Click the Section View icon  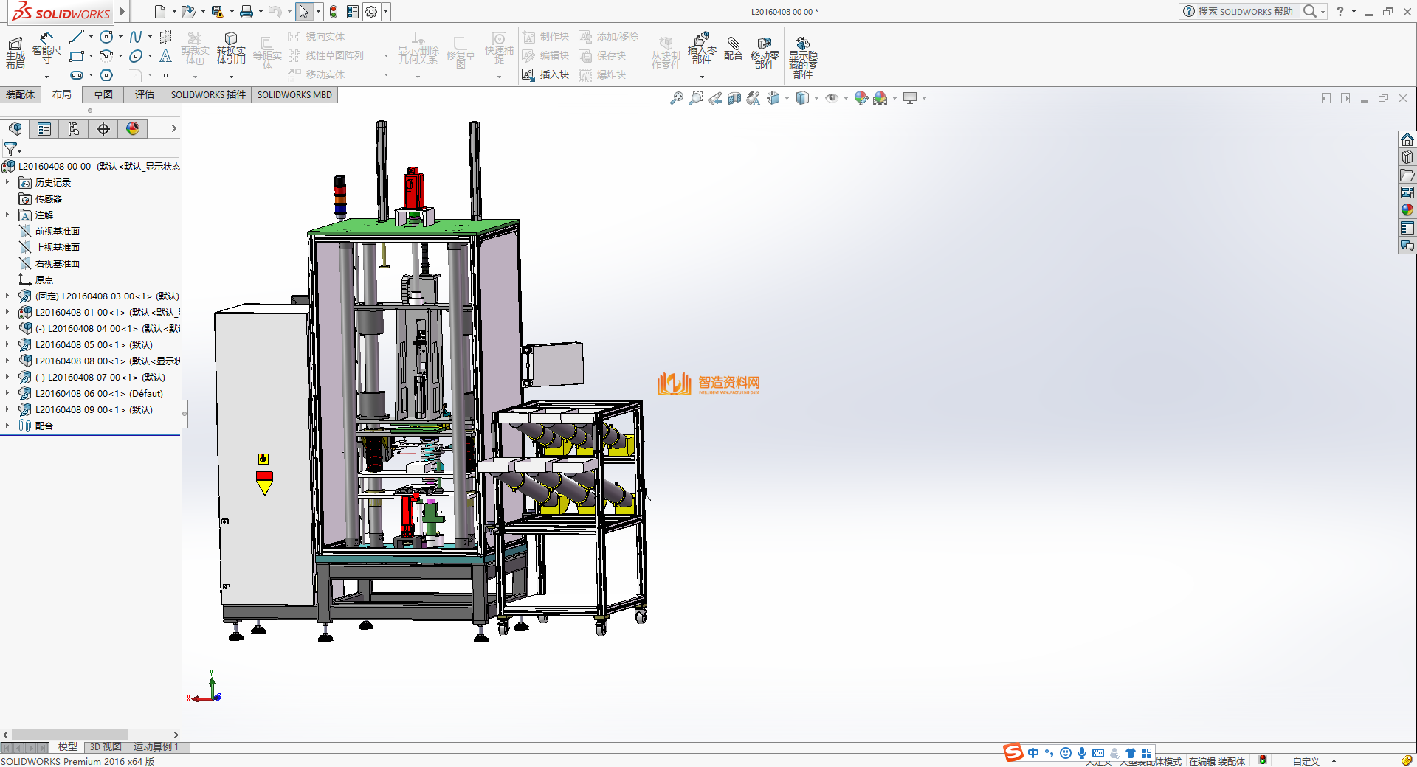pyautogui.click(x=734, y=98)
